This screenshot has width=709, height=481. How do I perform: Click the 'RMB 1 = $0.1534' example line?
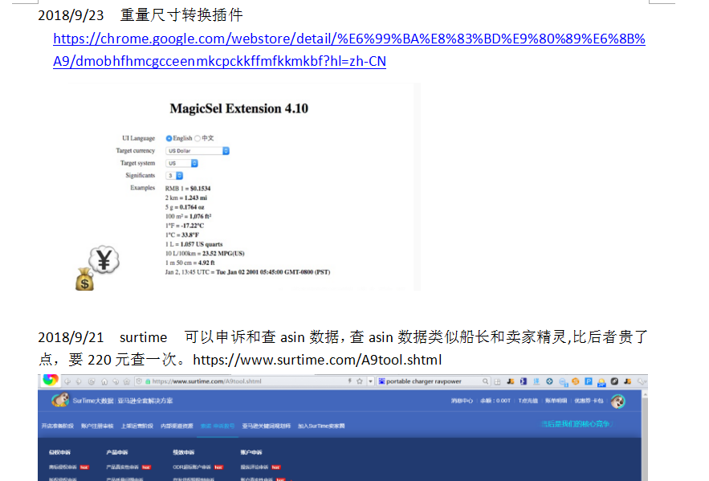click(188, 189)
